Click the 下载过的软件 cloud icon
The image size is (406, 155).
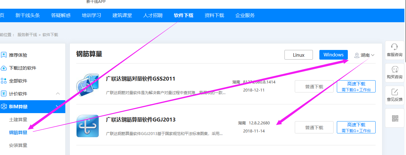click(4, 68)
